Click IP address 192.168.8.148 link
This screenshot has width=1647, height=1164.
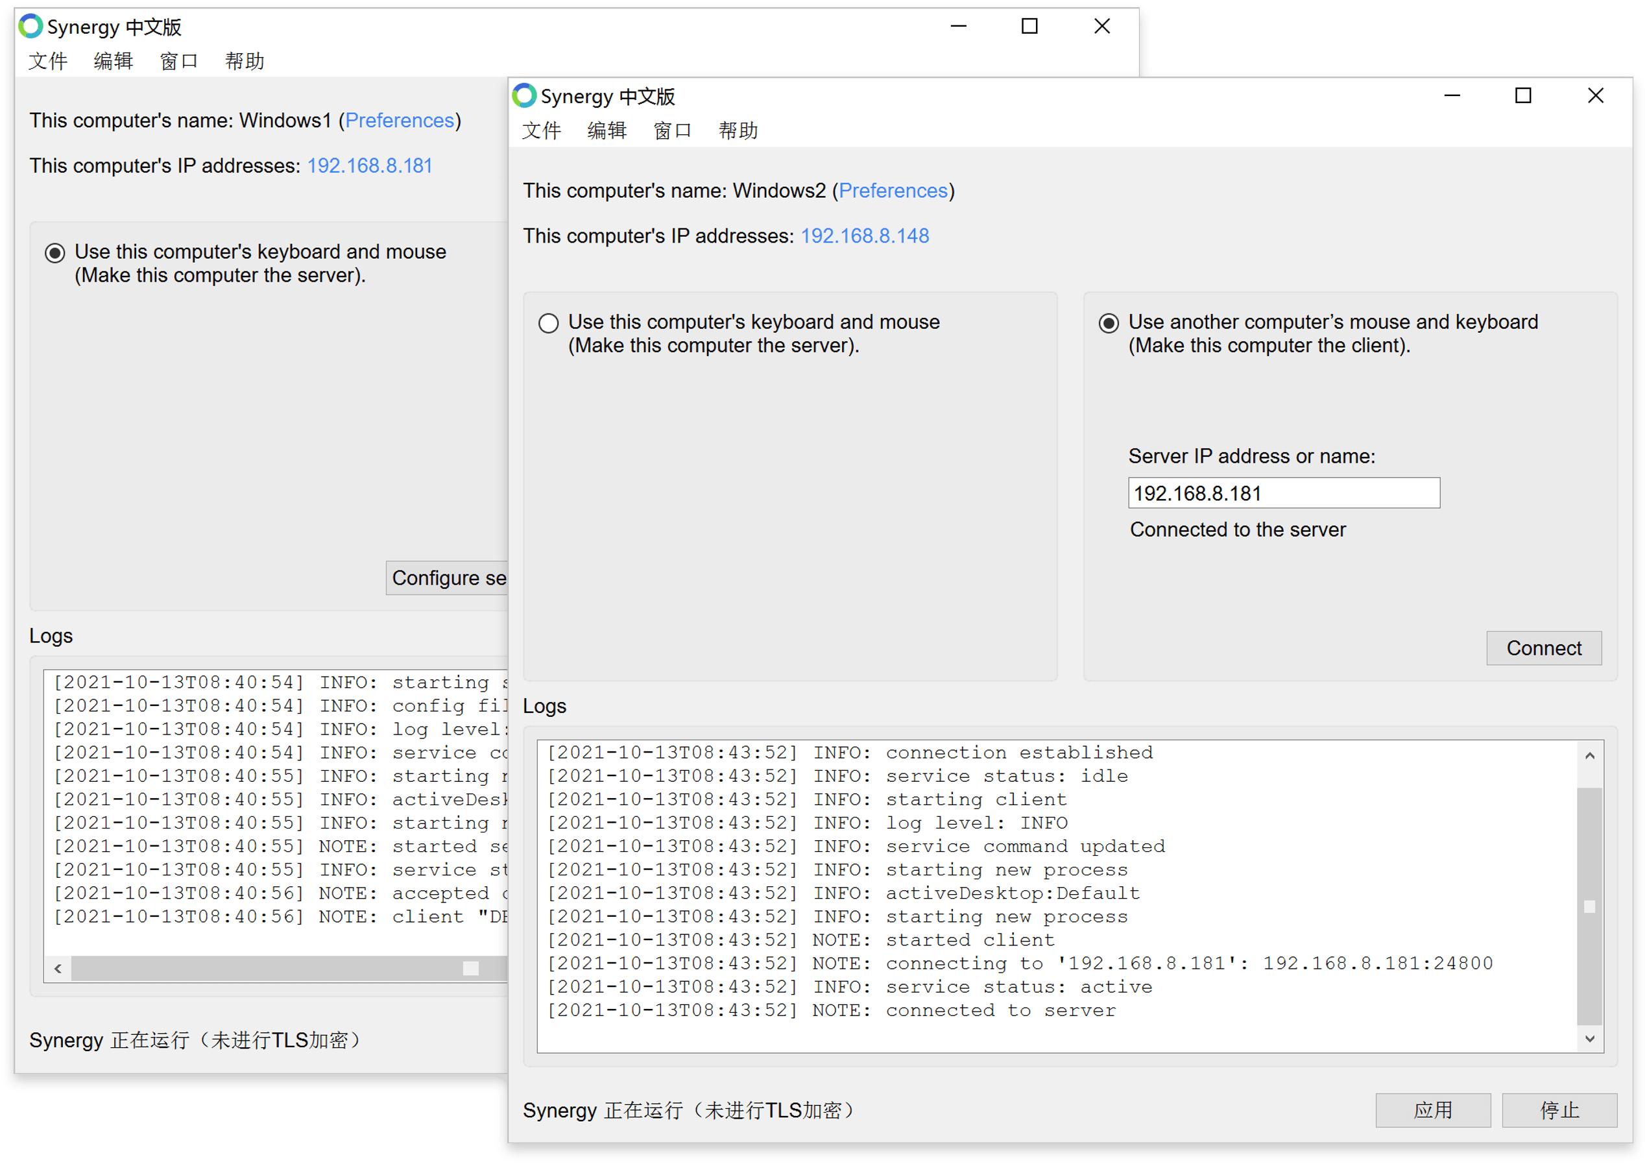point(865,236)
